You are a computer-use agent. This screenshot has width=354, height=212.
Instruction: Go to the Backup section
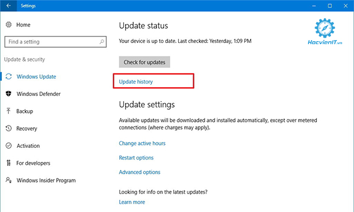click(25, 111)
